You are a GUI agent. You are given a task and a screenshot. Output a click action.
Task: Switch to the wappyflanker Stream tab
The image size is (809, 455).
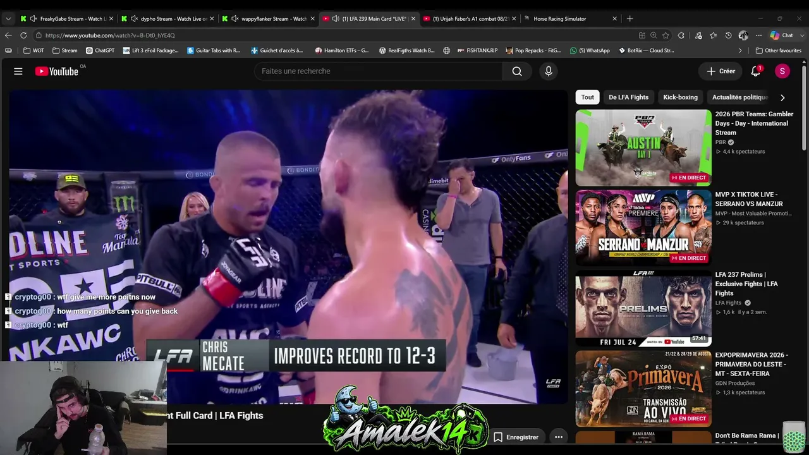click(x=267, y=18)
